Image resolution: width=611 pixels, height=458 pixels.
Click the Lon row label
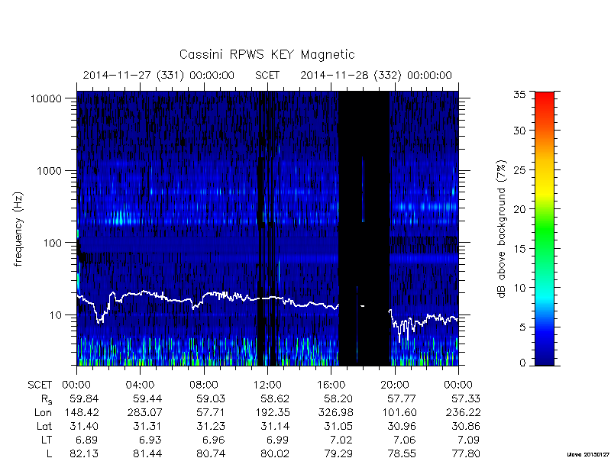43,412
